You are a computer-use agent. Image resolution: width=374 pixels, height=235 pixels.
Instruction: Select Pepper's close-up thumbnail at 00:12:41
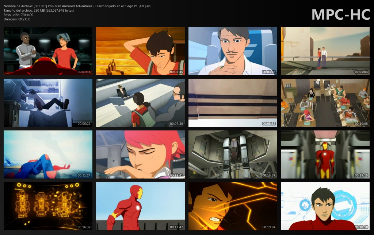[x=140, y=154]
